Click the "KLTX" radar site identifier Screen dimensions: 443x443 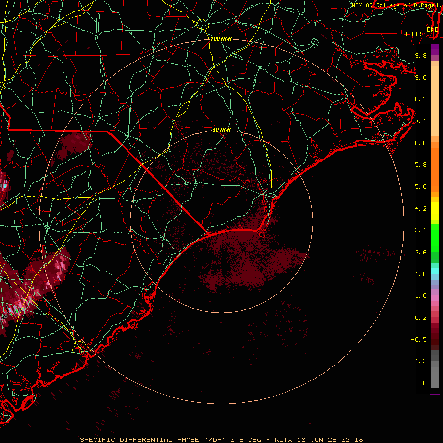click(x=284, y=440)
